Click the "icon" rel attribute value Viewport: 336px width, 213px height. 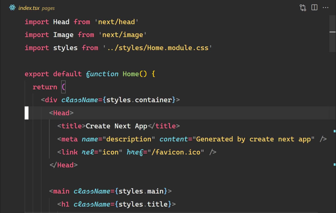click(110, 152)
